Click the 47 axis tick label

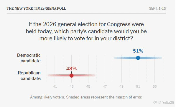coord(105,86)
